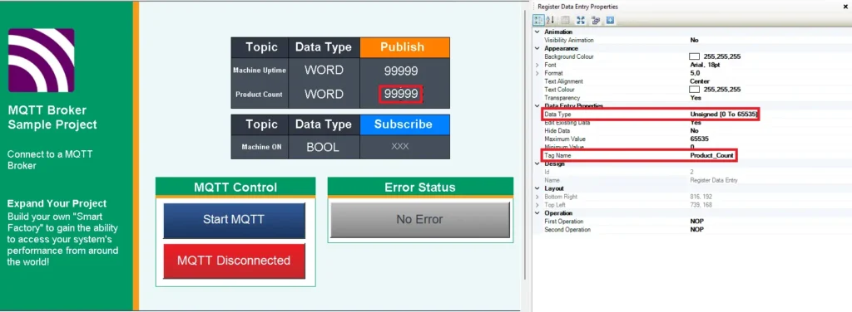Image resolution: width=852 pixels, height=312 pixels.
Task: Select the Product Count publish value 99999
Action: (401, 95)
